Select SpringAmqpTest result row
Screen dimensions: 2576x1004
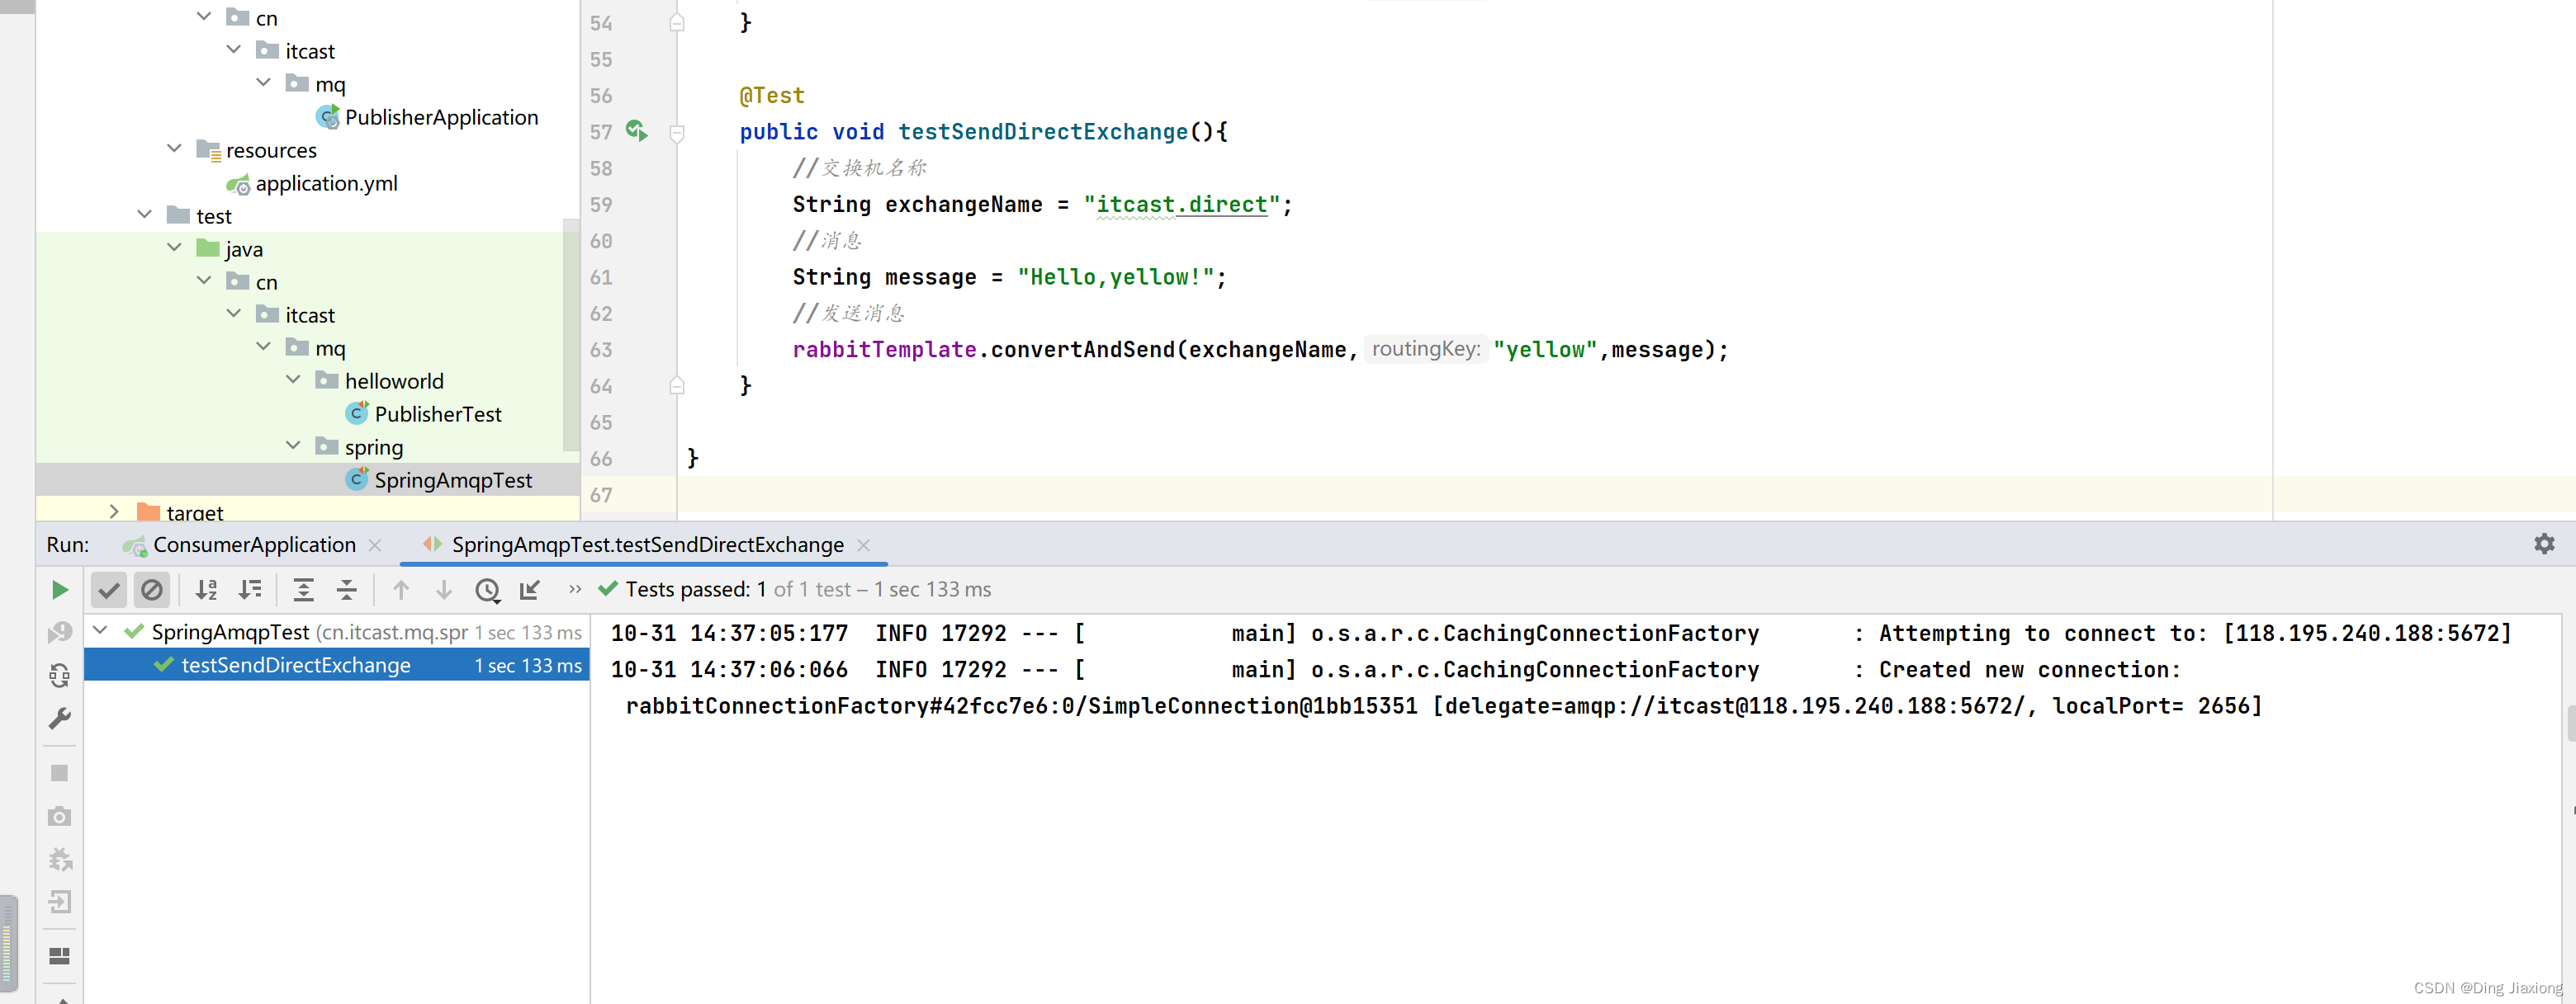point(337,631)
